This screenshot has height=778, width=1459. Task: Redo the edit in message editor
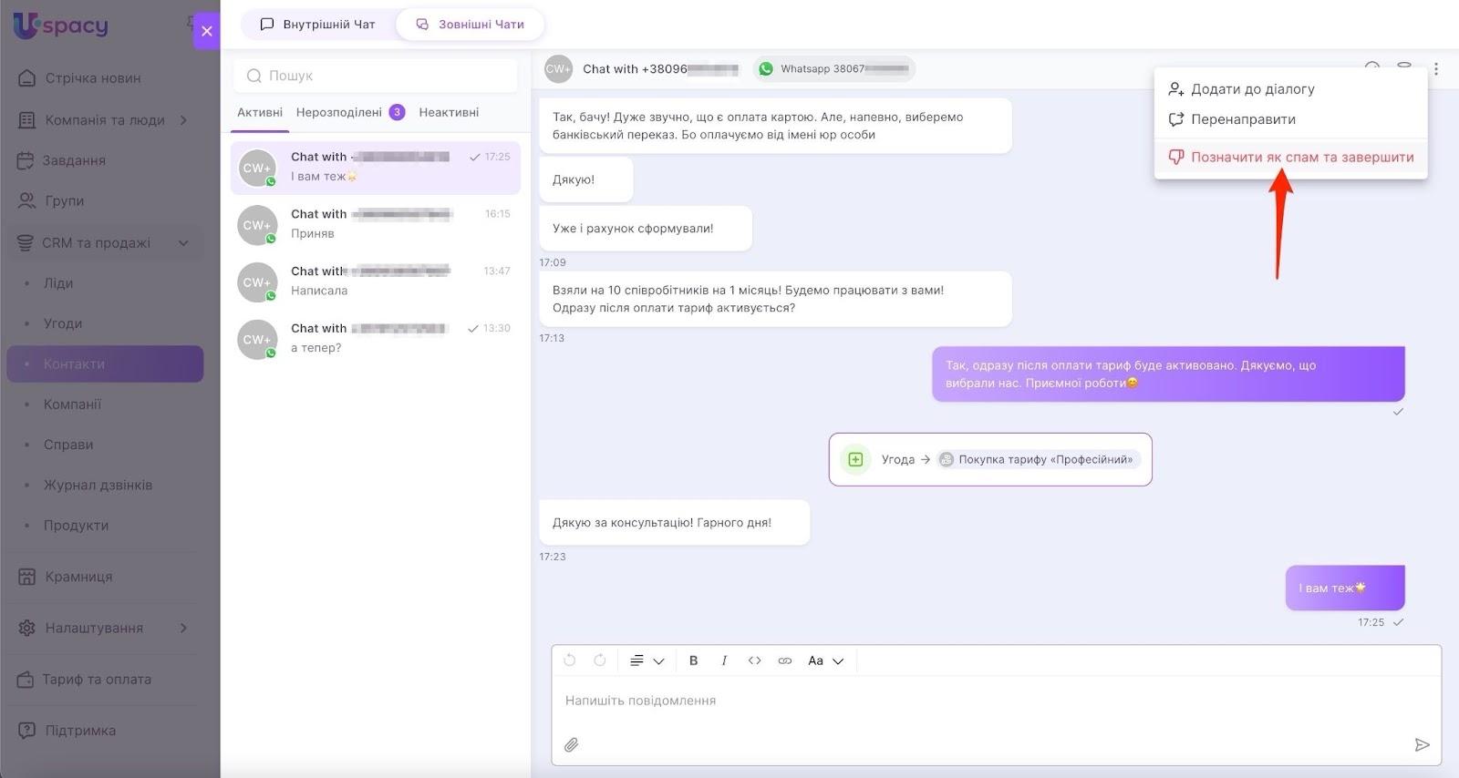pos(600,660)
